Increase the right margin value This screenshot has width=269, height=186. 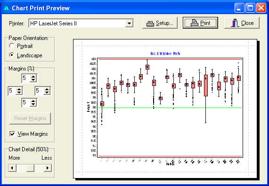point(47,89)
